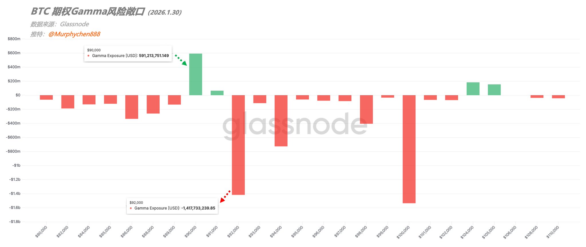This screenshot has width=586, height=247.
Task: Click the -1,417,733,239.85 Gamma Exposure tooltip
Action: pyautogui.click(x=172, y=206)
